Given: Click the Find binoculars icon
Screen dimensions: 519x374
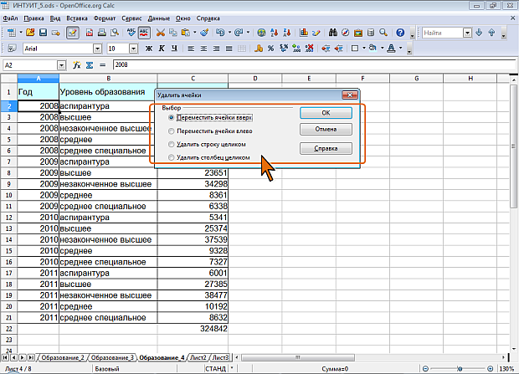Looking at the screenshot, I should click(x=331, y=33).
